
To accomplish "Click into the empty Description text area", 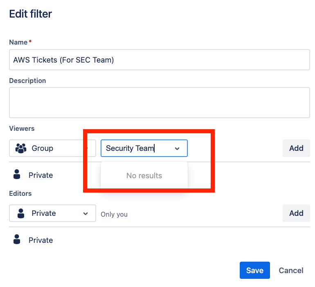I will click(x=159, y=102).
